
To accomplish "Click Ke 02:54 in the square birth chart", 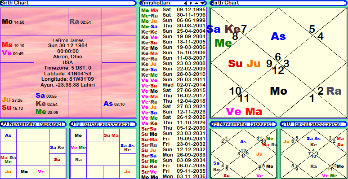I will pos(47,104).
